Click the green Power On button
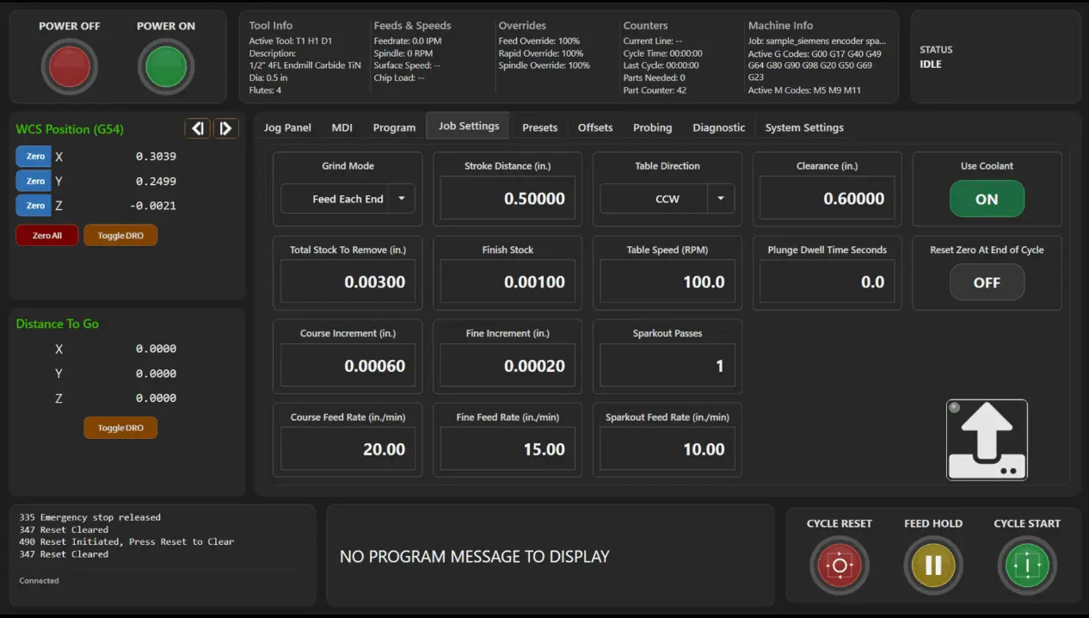 [x=166, y=67]
